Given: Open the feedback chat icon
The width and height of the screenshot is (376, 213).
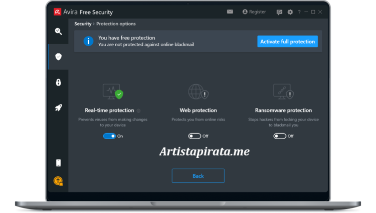Looking at the screenshot, I should (279, 12).
